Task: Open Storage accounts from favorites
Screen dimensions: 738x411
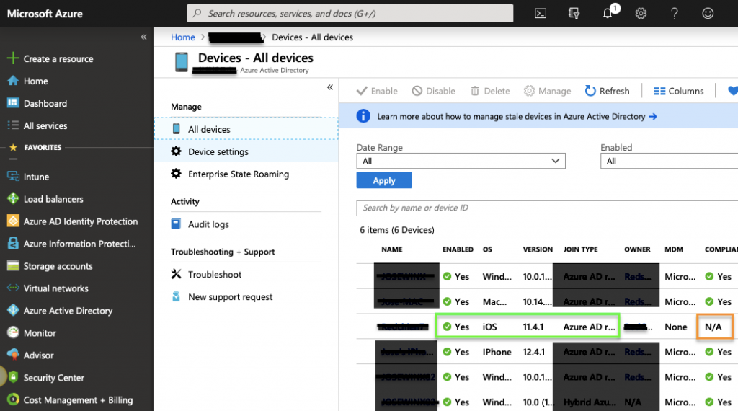Action: [x=50, y=266]
